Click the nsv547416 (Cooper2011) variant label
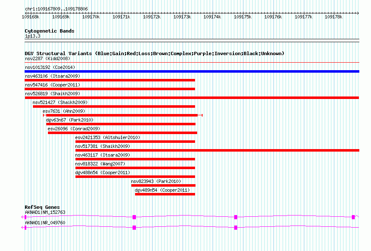Viewport: 371px width, 251px height. tap(53, 85)
